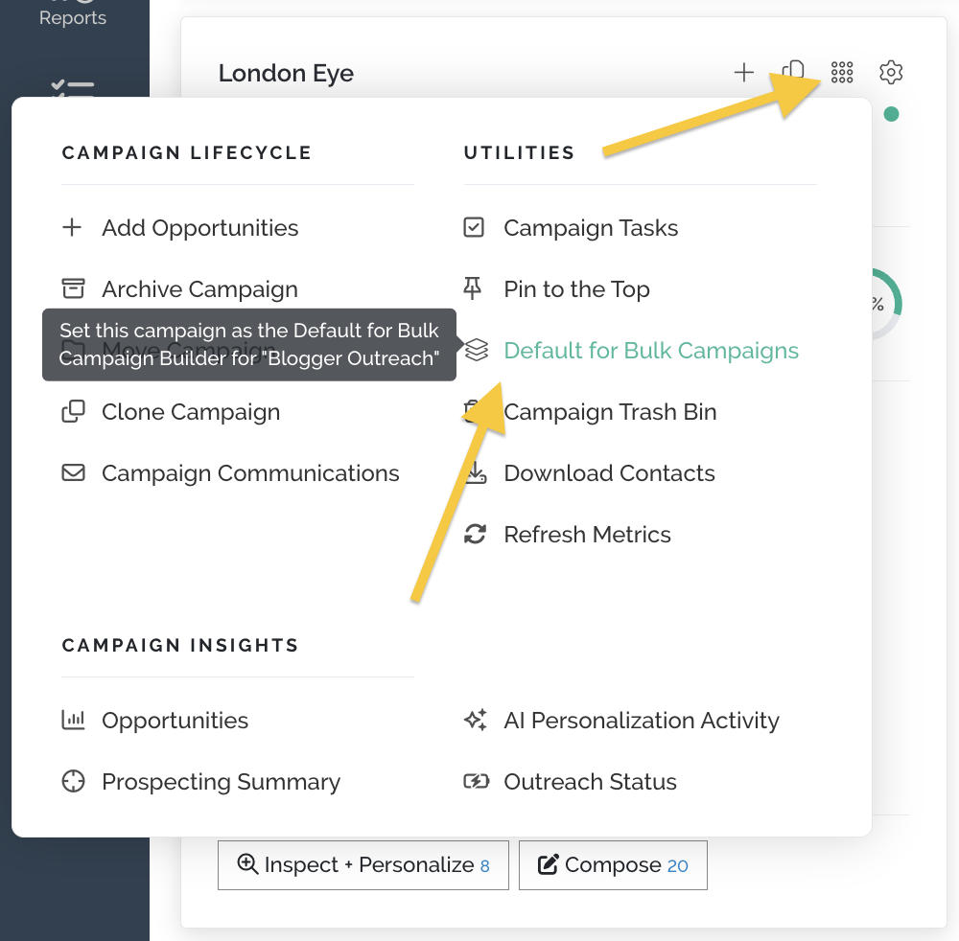Click the layers icon for Bulk Campaigns
Viewport: 959px width, 941px height.
pos(476,350)
